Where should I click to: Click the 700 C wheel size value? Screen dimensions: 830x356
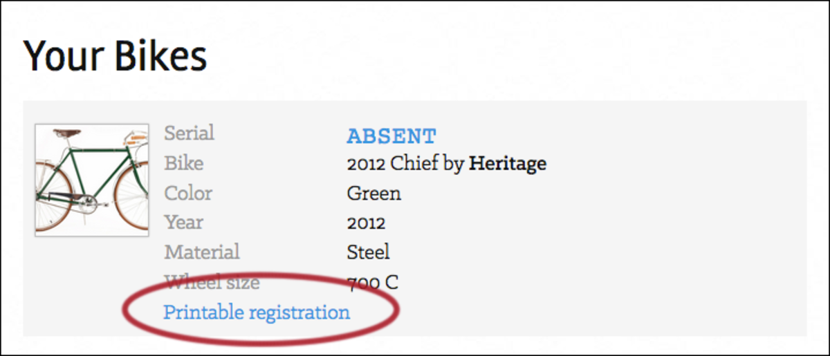372,282
